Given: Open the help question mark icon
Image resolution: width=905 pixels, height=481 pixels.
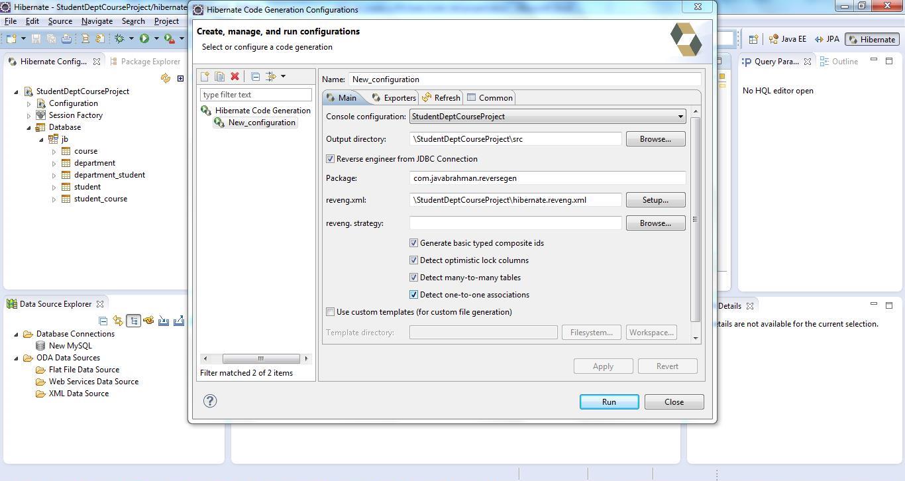Looking at the screenshot, I should point(210,401).
